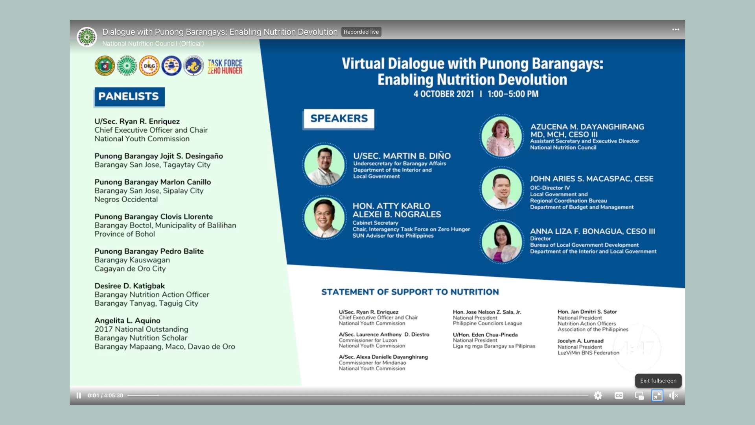Pause the video playback
This screenshot has width=755, height=425.
[79, 395]
